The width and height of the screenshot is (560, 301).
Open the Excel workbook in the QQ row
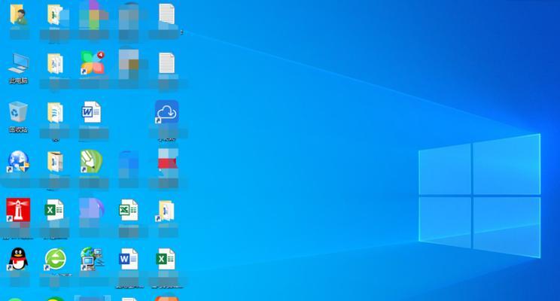[x=166, y=259]
